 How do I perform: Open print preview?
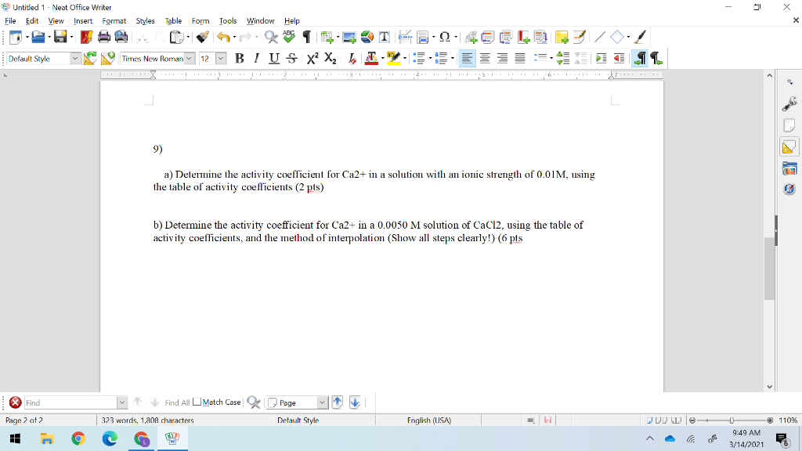(121, 37)
